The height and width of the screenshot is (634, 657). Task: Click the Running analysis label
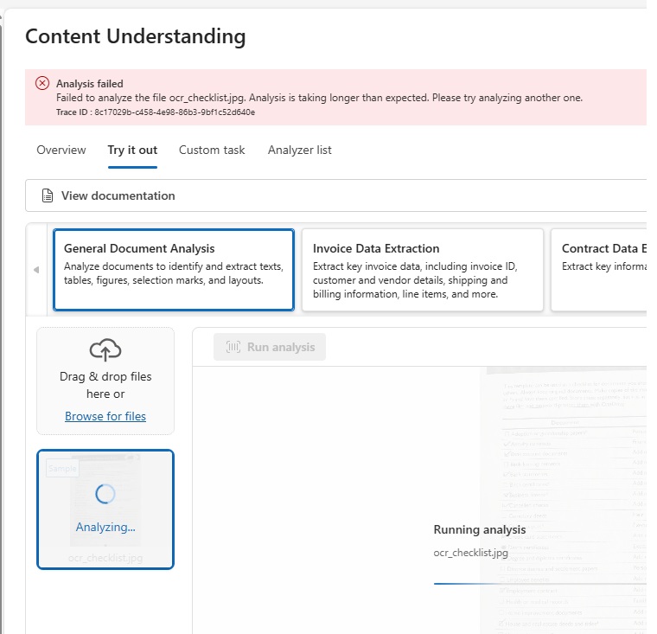pyautogui.click(x=479, y=529)
